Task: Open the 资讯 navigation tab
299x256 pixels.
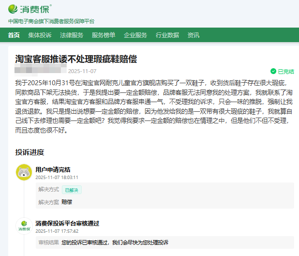Action: click(193, 35)
